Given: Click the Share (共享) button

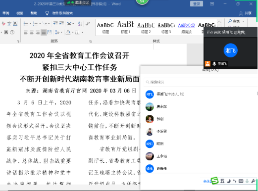Looking at the screenshot, I should click(x=245, y=13).
